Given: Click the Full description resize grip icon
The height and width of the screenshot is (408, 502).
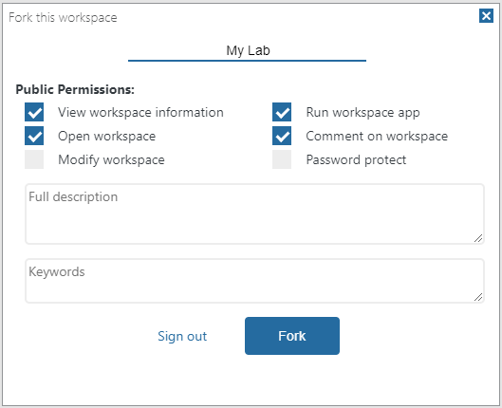Looking at the screenshot, I should [478, 238].
